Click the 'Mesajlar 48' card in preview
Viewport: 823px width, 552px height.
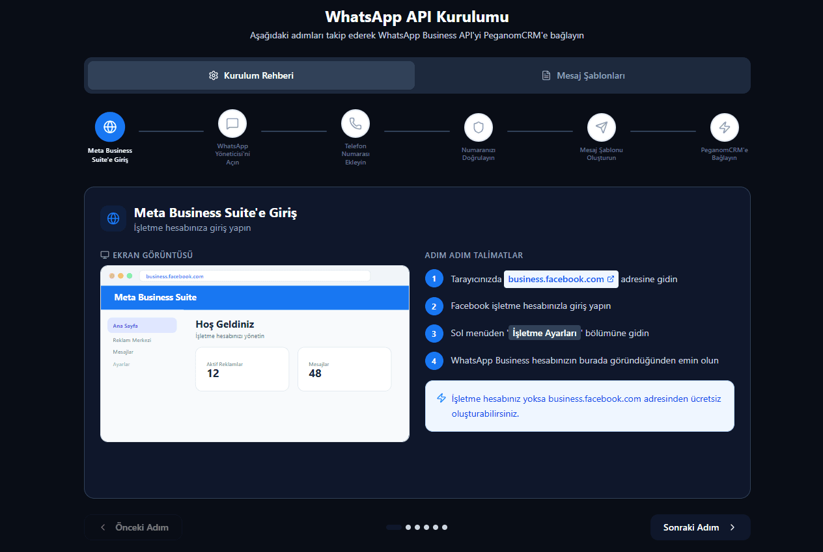(x=344, y=369)
